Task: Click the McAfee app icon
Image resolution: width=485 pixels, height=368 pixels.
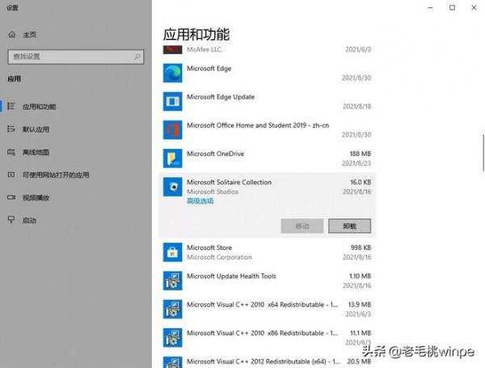Action: click(x=173, y=49)
